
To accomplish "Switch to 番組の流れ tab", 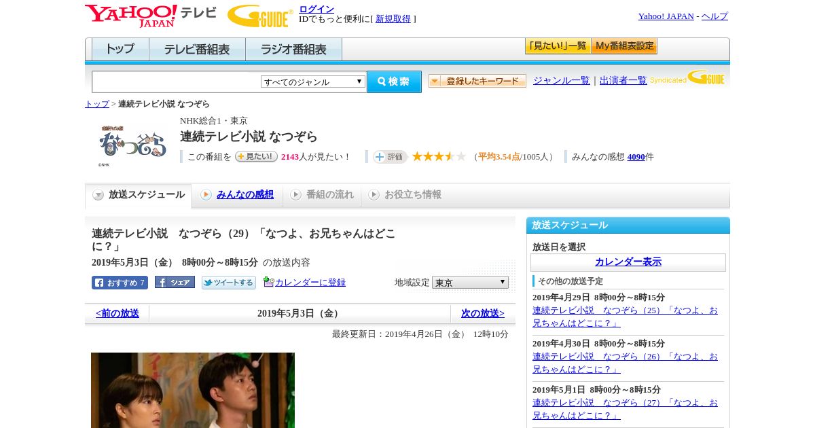I will point(322,195).
